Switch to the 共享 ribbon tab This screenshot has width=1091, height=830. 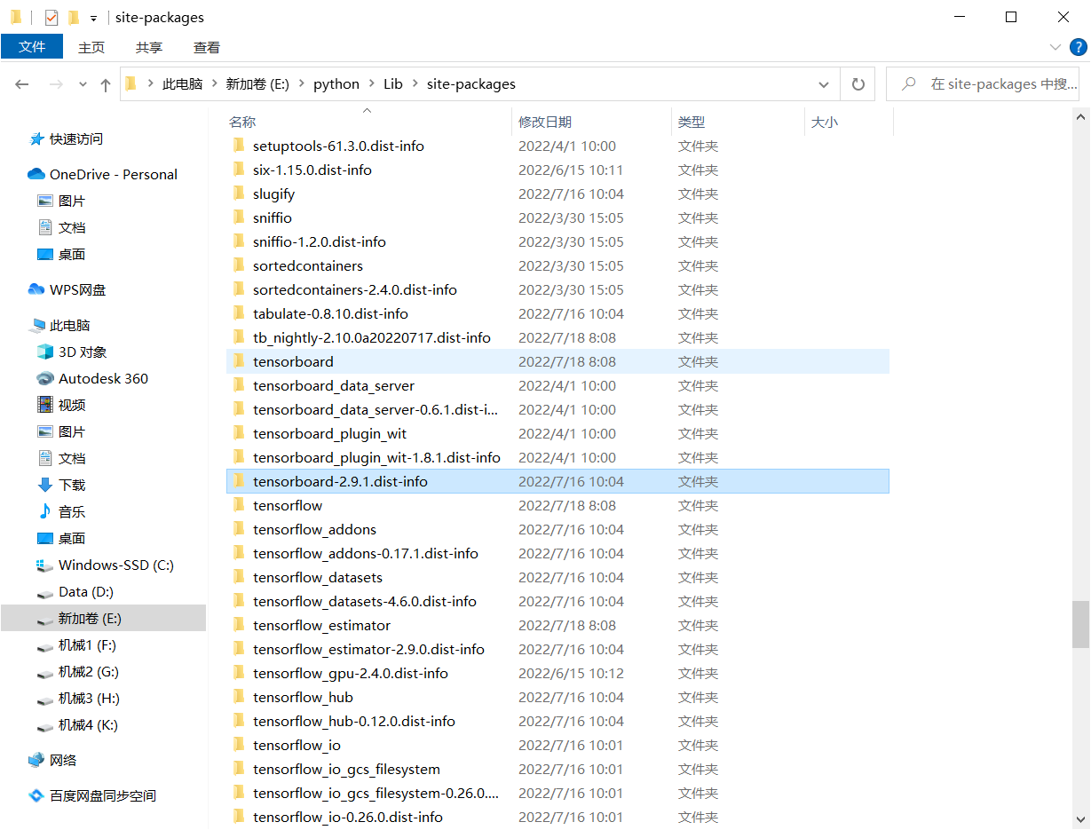[149, 47]
